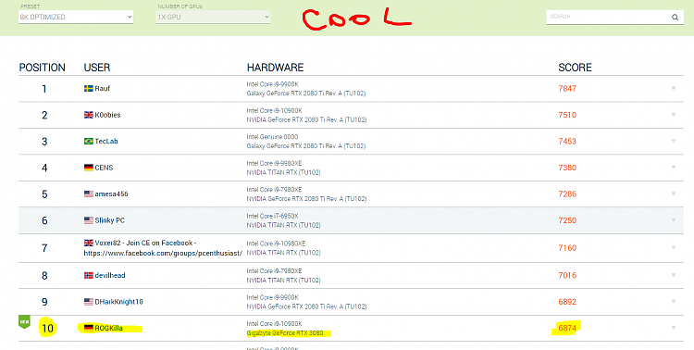694x350 pixels.
Task: Expand details for Slinky PC row
Action: [674, 220]
